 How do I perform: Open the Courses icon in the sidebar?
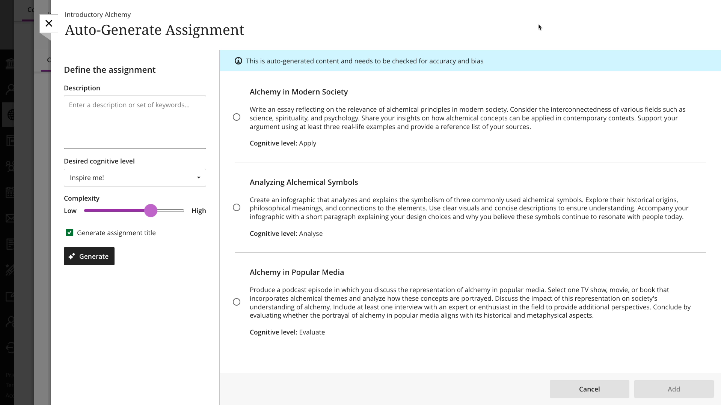(x=10, y=141)
